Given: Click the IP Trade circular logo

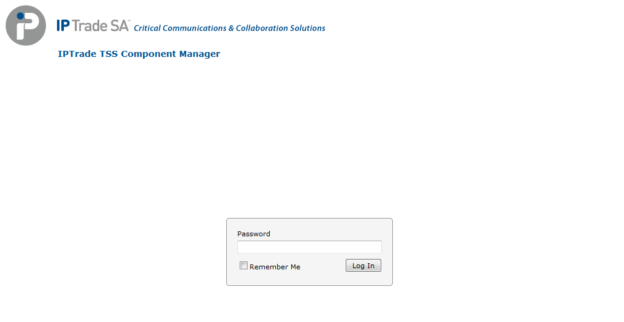Looking at the screenshot, I should (26, 26).
